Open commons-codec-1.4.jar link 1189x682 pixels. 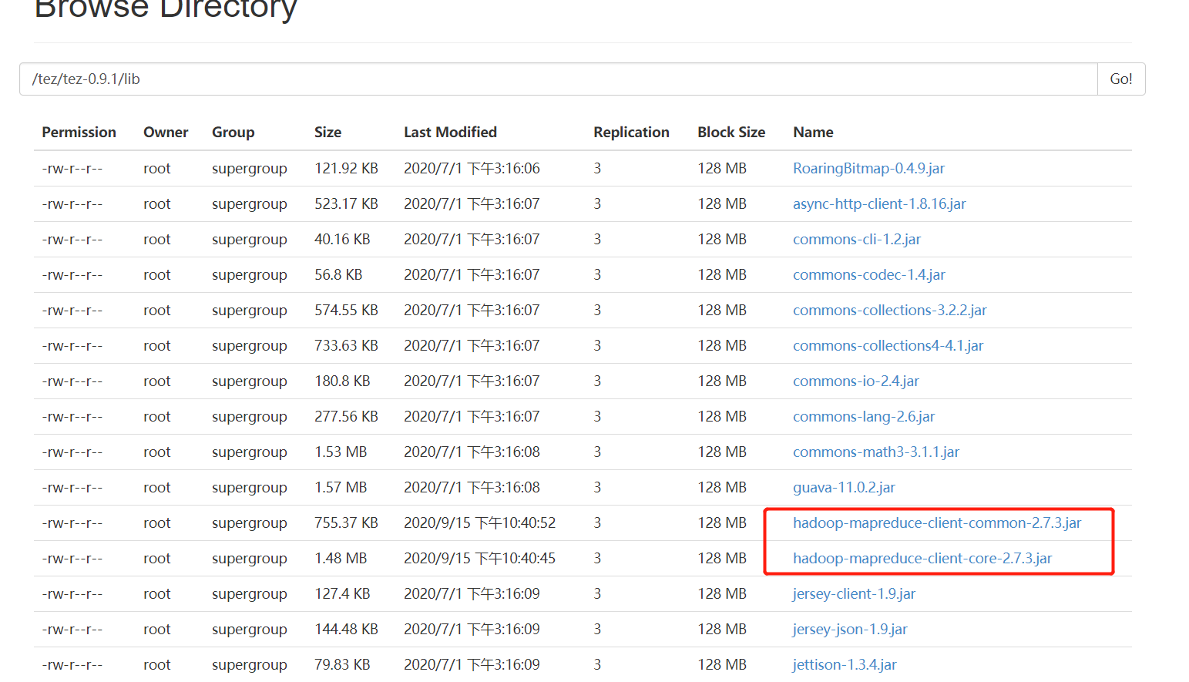(868, 274)
